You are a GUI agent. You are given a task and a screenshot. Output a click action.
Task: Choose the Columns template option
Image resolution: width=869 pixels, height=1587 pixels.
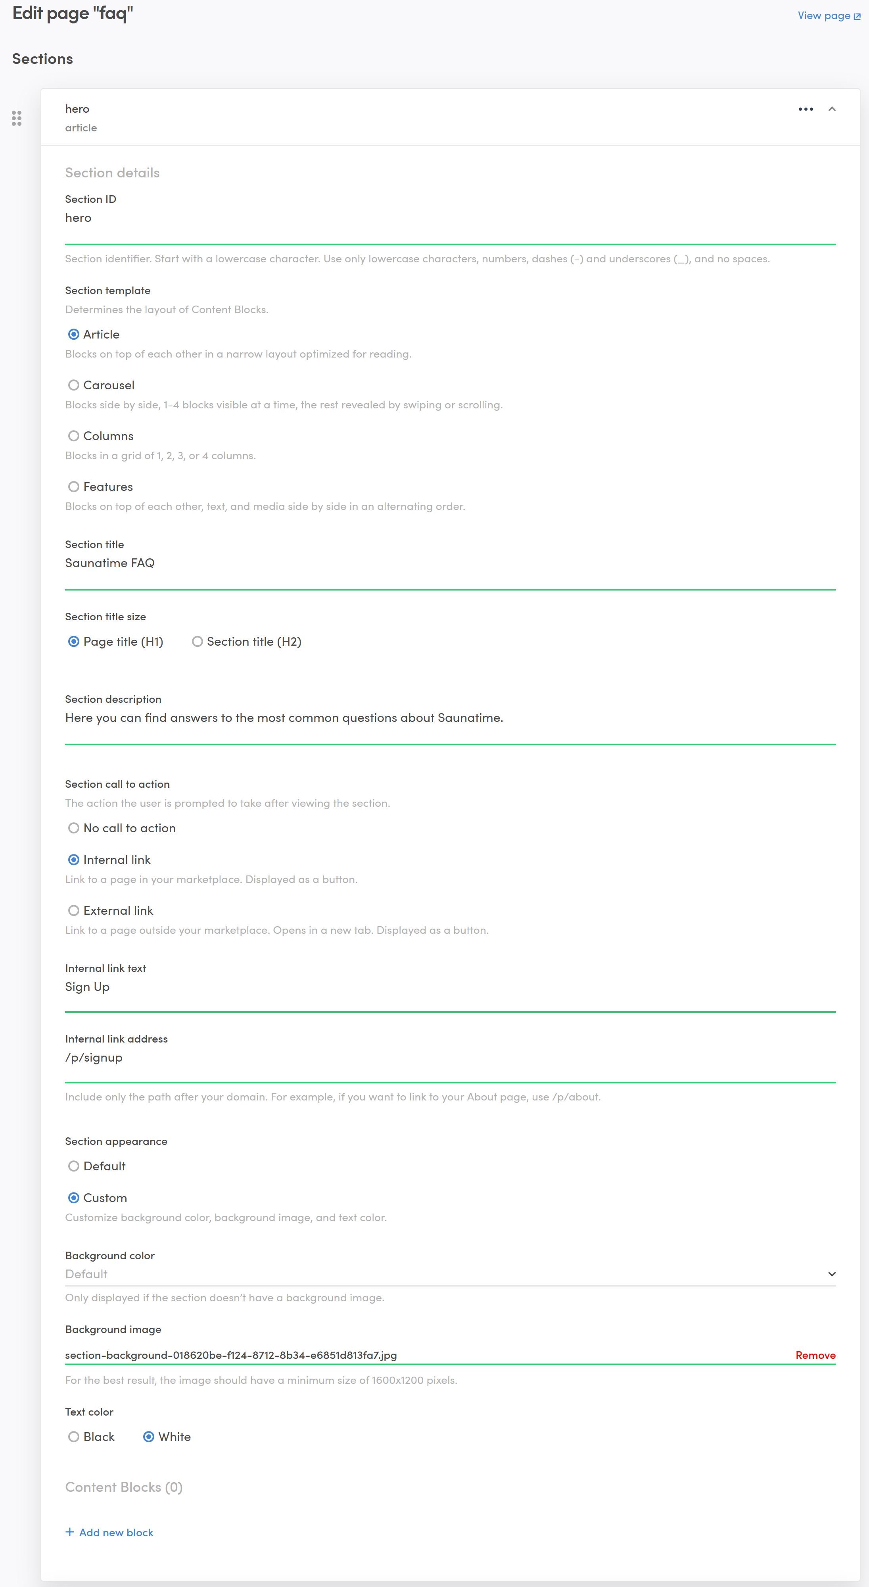coord(74,436)
